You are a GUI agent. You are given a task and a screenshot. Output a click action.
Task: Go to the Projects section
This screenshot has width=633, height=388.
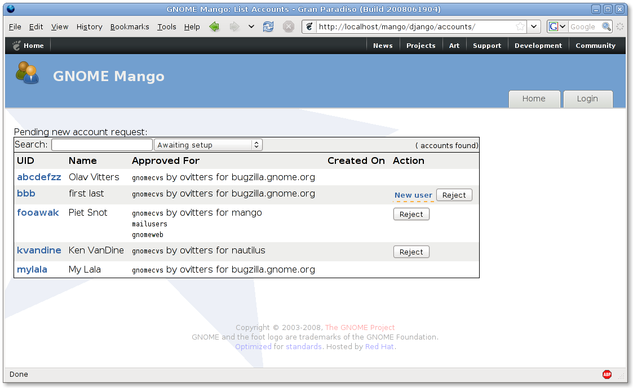pyautogui.click(x=421, y=46)
